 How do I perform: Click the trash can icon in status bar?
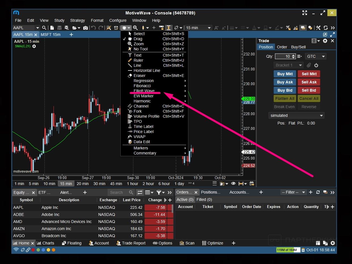tap(303, 250)
